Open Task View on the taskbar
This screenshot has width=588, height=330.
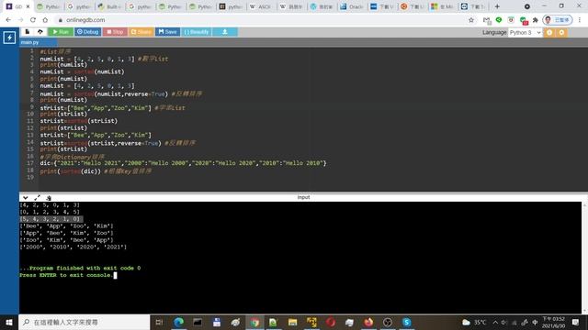tap(159, 322)
